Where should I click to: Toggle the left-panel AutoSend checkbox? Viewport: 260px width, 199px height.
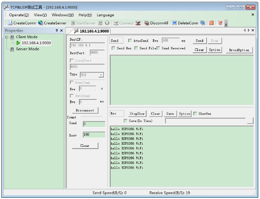point(72,96)
